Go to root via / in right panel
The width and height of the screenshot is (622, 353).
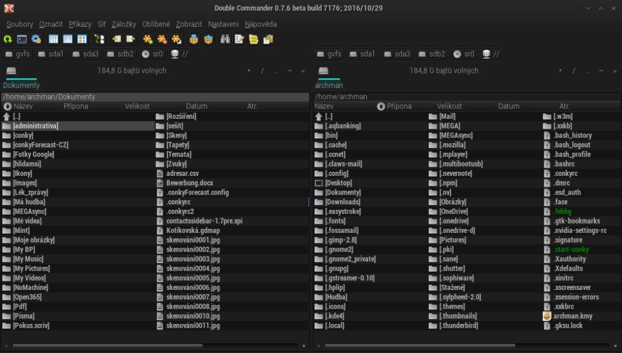click(573, 71)
